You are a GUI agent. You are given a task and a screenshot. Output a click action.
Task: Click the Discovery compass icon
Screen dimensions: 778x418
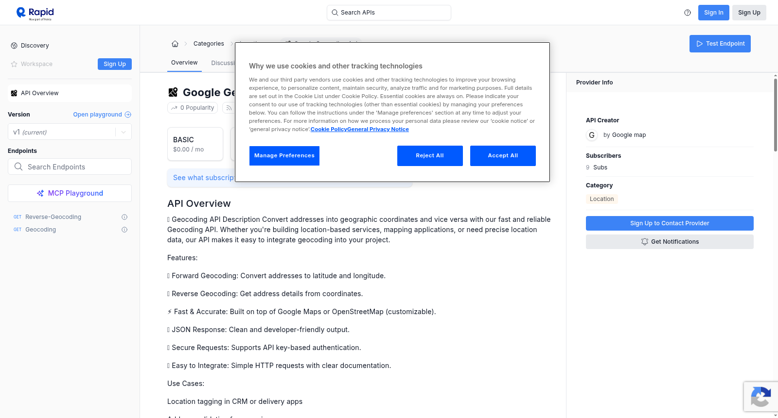pos(14,46)
